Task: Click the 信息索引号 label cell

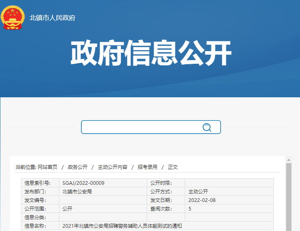Action: [37, 183]
